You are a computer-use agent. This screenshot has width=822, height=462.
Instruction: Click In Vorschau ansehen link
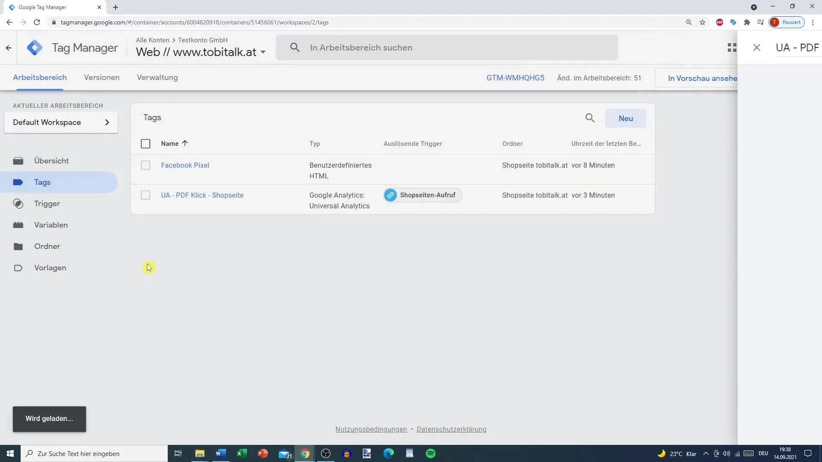click(x=702, y=78)
